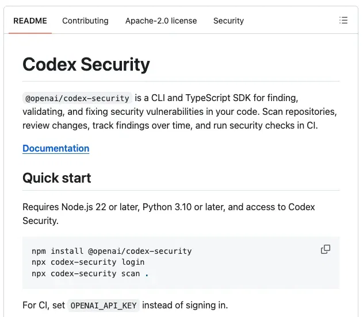Go to the Security tab
The image size is (363, 317).
(228, 21)
